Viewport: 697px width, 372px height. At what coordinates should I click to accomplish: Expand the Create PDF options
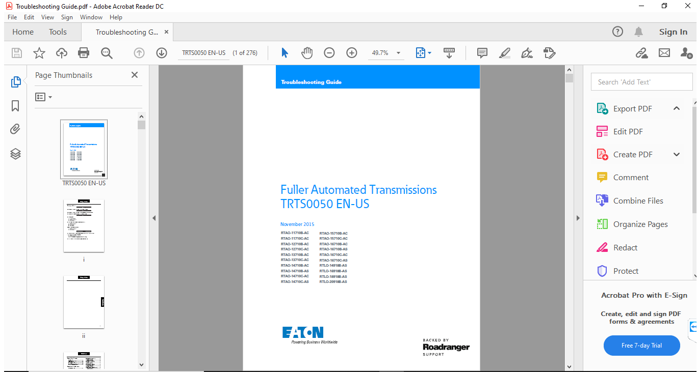coord(677,155)
